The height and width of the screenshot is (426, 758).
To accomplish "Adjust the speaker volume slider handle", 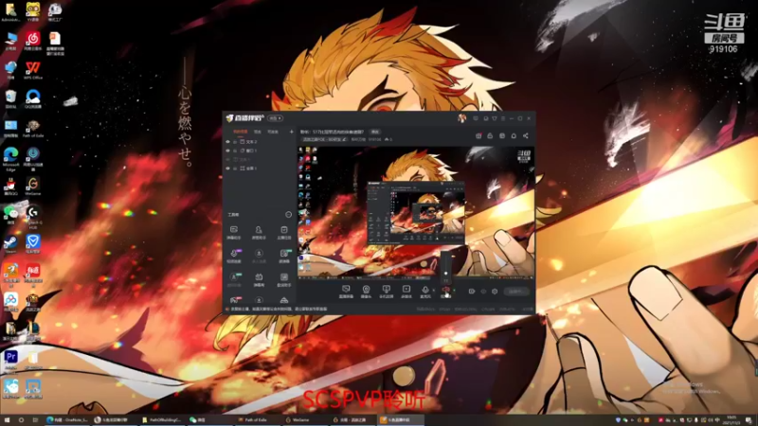I will (x=445, y=274).
